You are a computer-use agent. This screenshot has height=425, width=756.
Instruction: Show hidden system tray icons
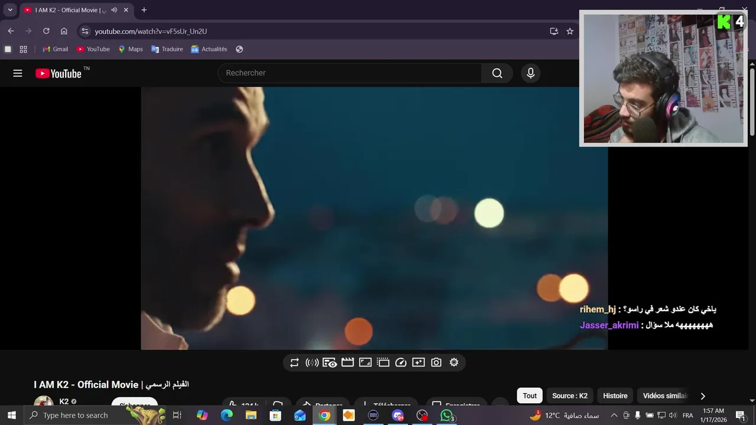click(x=614, y=416)
